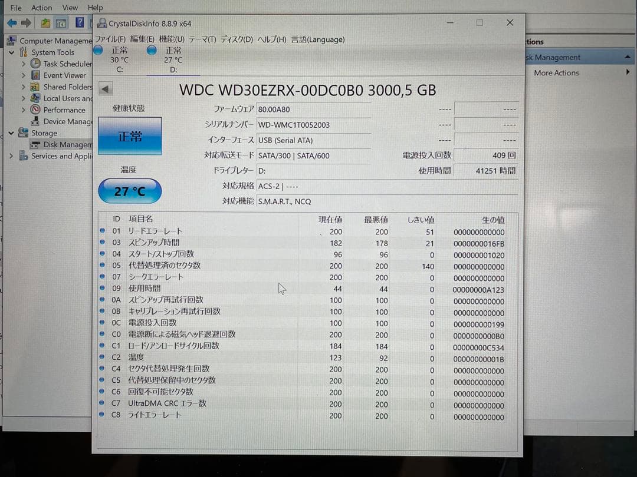Click the Computer Management root icon
Image resolution: width=637 pixels, height=477 pixels.
coord(12,41)
